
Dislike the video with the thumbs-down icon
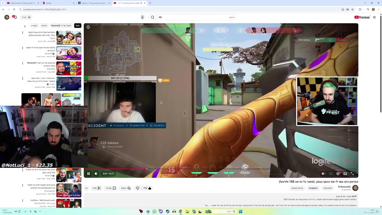(x=138, y=188)
